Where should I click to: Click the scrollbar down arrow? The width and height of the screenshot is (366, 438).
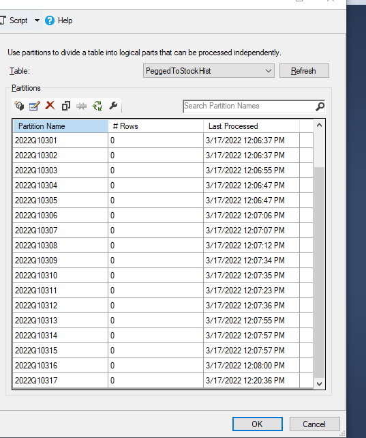click(x=320, y=384)
